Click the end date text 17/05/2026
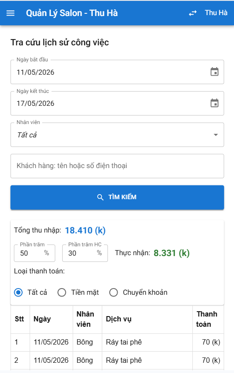The width and height of the screenshot is (234, 373). (36, 103)
